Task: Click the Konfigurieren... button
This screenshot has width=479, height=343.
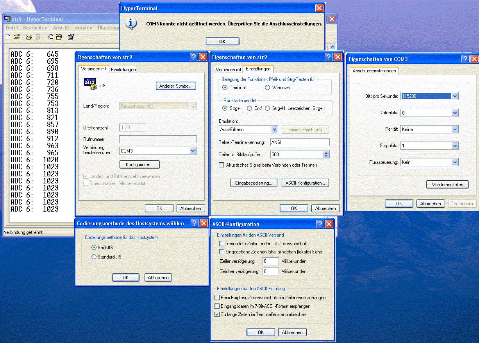Action: (139, 164)
